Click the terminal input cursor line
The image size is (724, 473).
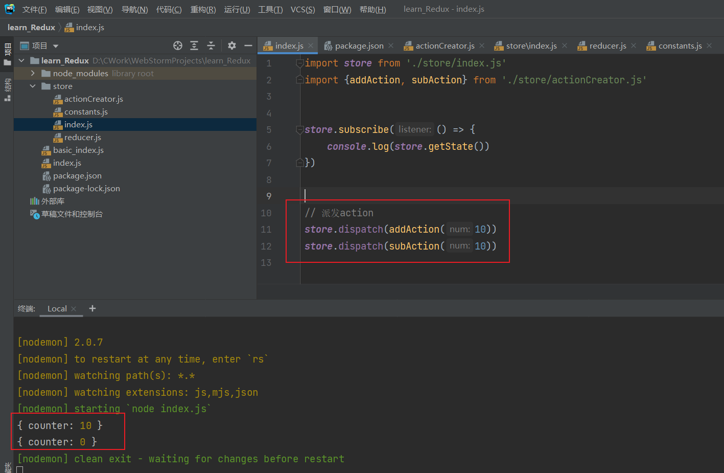(x=20, y=469)
